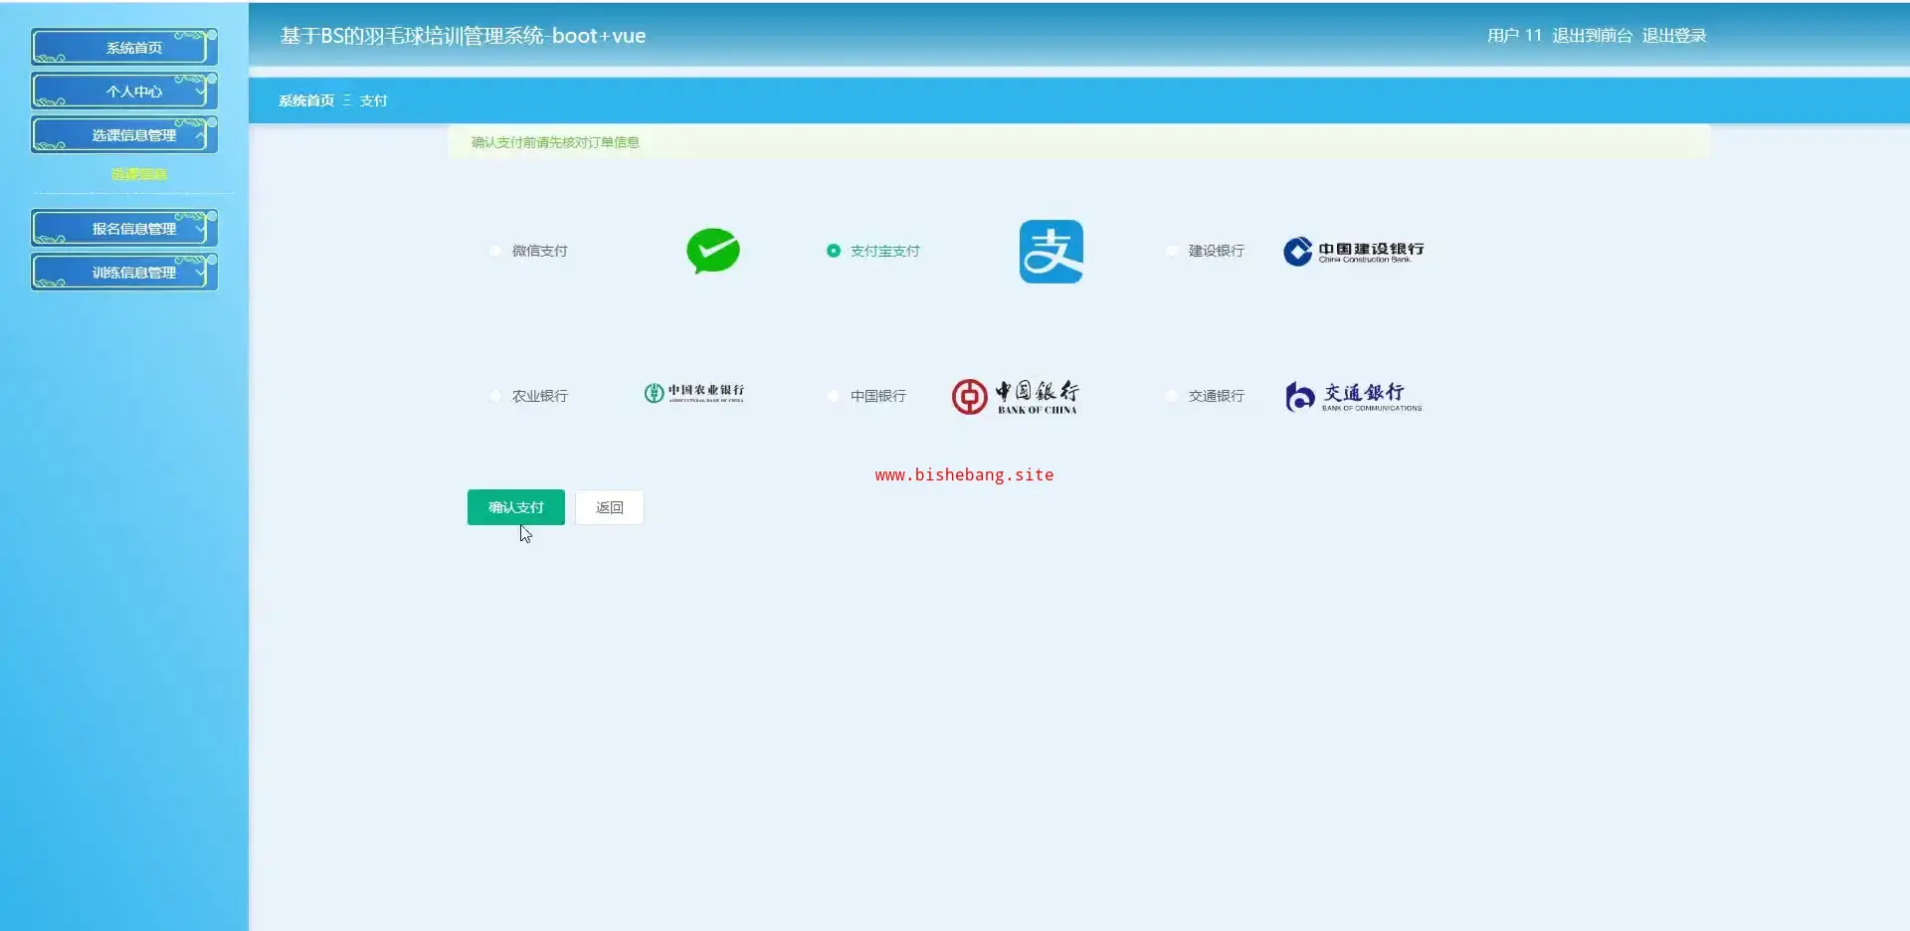The image size is (1910, 931).
Task: Click the Bank of China logo
Action: pos(1015,396)
